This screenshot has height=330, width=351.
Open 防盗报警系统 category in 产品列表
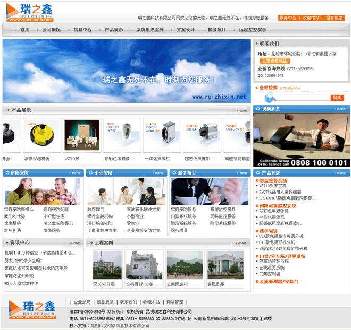pos(273,180)
